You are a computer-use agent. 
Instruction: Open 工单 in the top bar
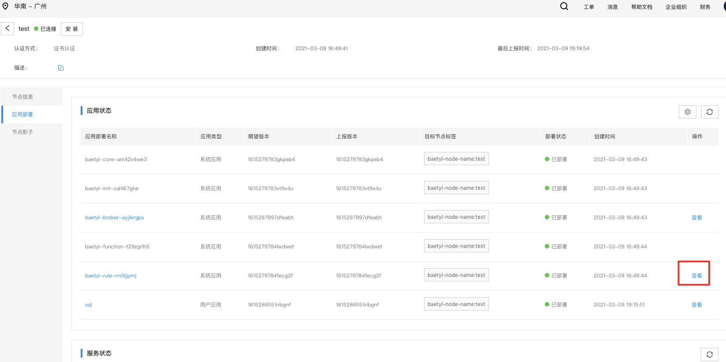coord(589,7)
